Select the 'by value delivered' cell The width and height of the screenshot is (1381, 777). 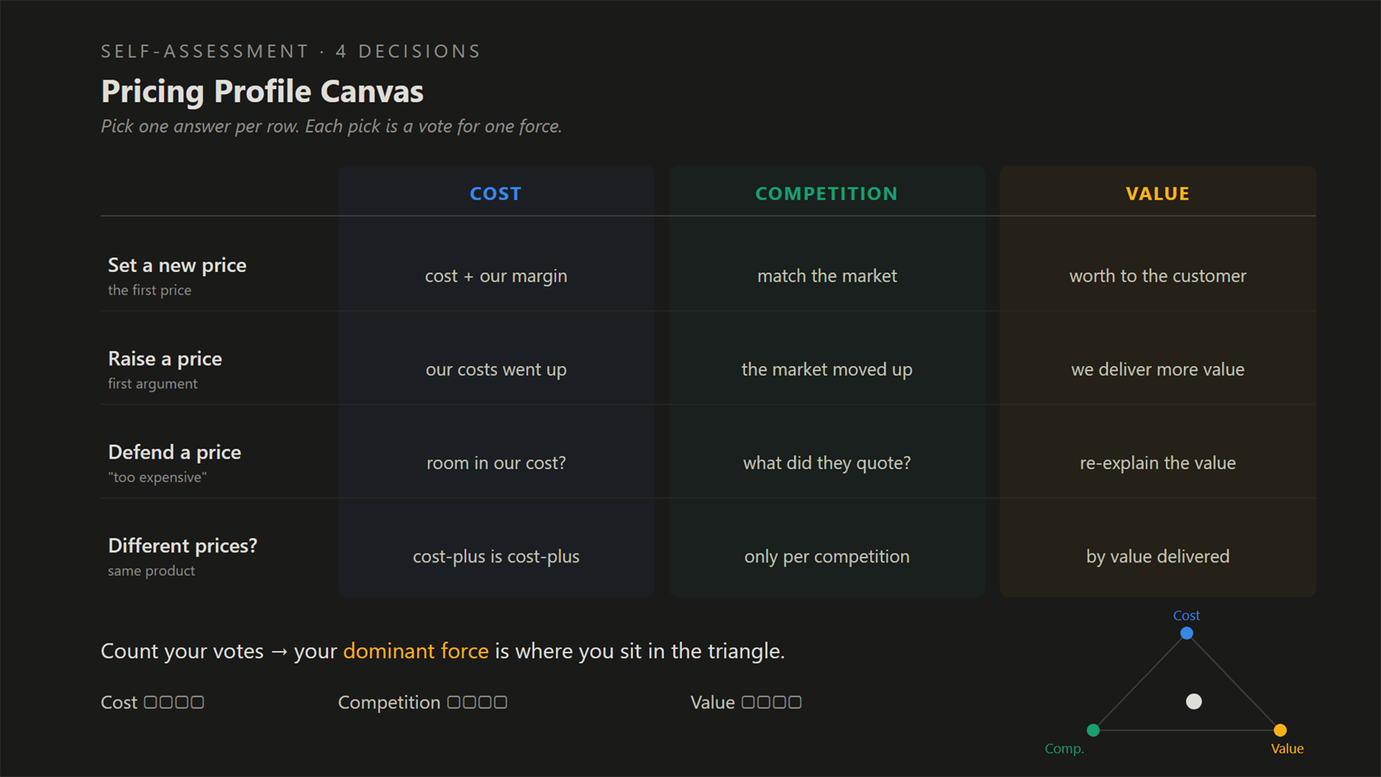(1157, 557)
